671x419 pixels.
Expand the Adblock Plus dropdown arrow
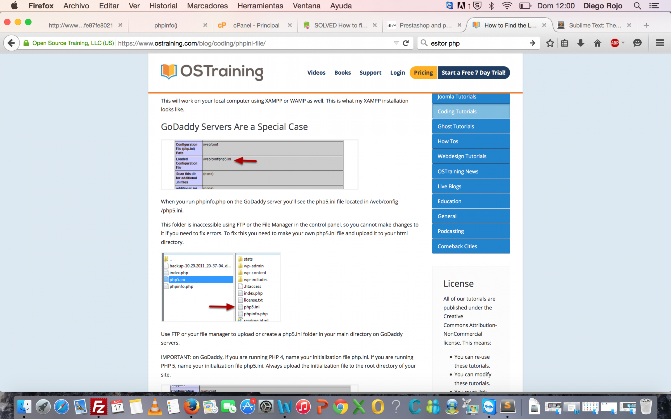click(x=623, y=42)
